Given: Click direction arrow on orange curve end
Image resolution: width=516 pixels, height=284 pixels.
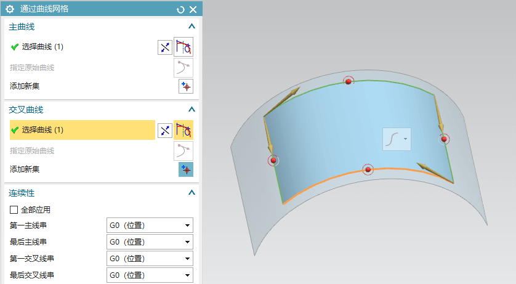Looking at the screenshot, I should click(x=435, y=172).
